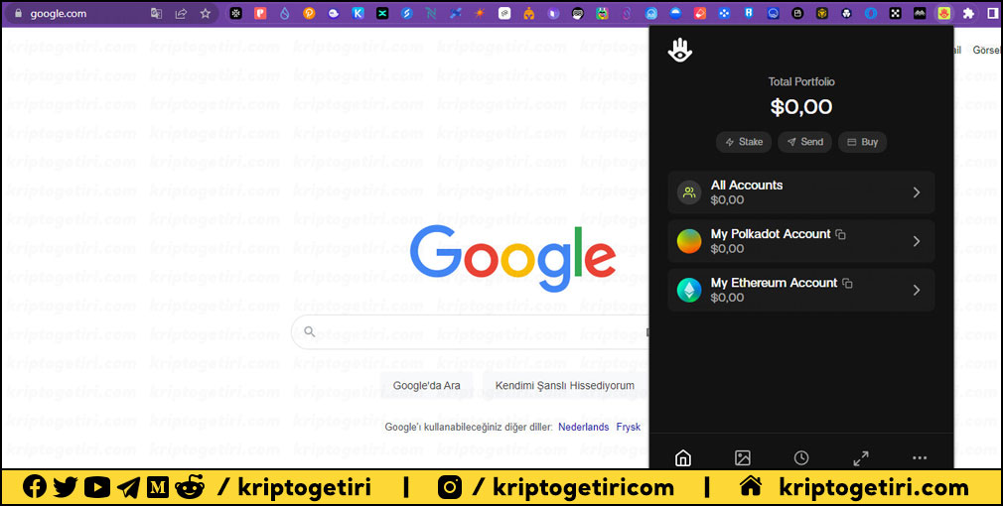This screenshot has height=506, width=1003.
Task: Click the Buy button
Action: (862, 142)
